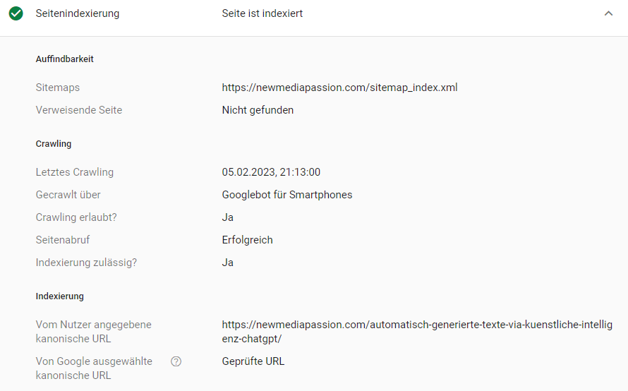Click the 'Sitemaps' row label
The width and height of the screenshot is (628, 391).
(58, 88)
